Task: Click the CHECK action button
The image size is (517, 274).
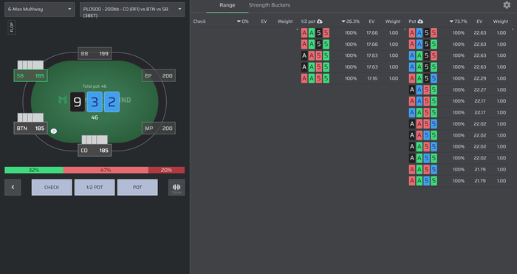Action: click(52, 188)
